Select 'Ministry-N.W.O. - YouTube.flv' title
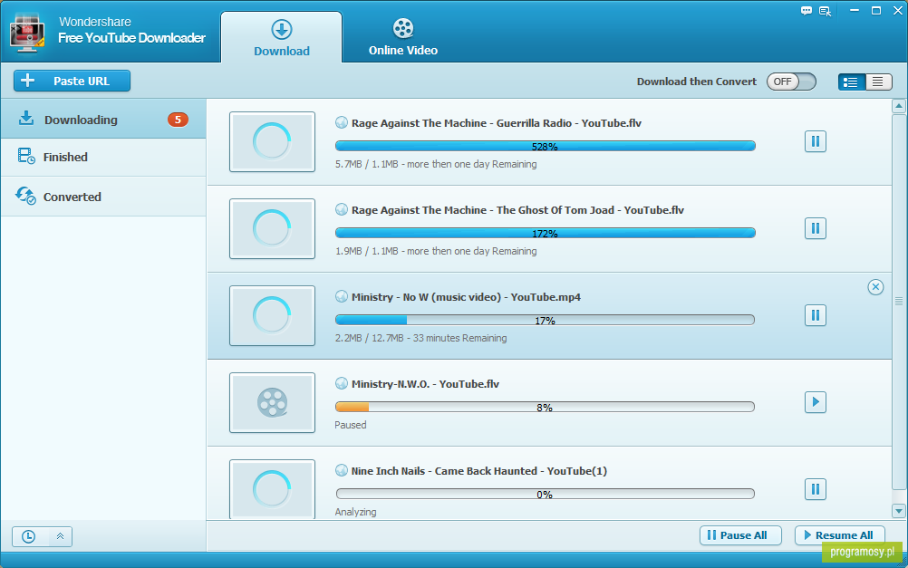908x568 pixels. pyautogui.click(x=425, y=384)
